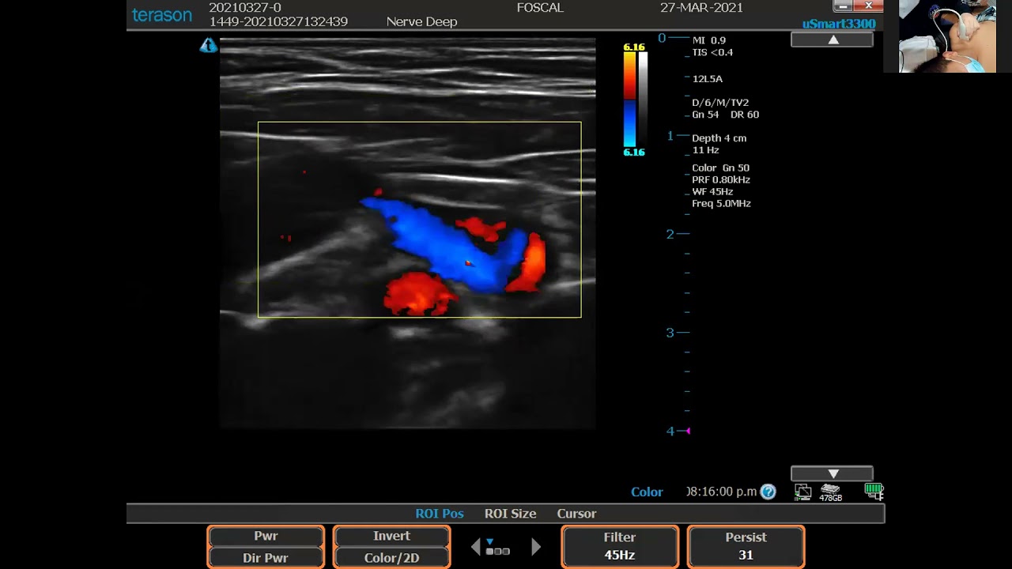Click the WF 45Hz value
The width and height of the screenshot is (1012, 569).
pos(712,192)
